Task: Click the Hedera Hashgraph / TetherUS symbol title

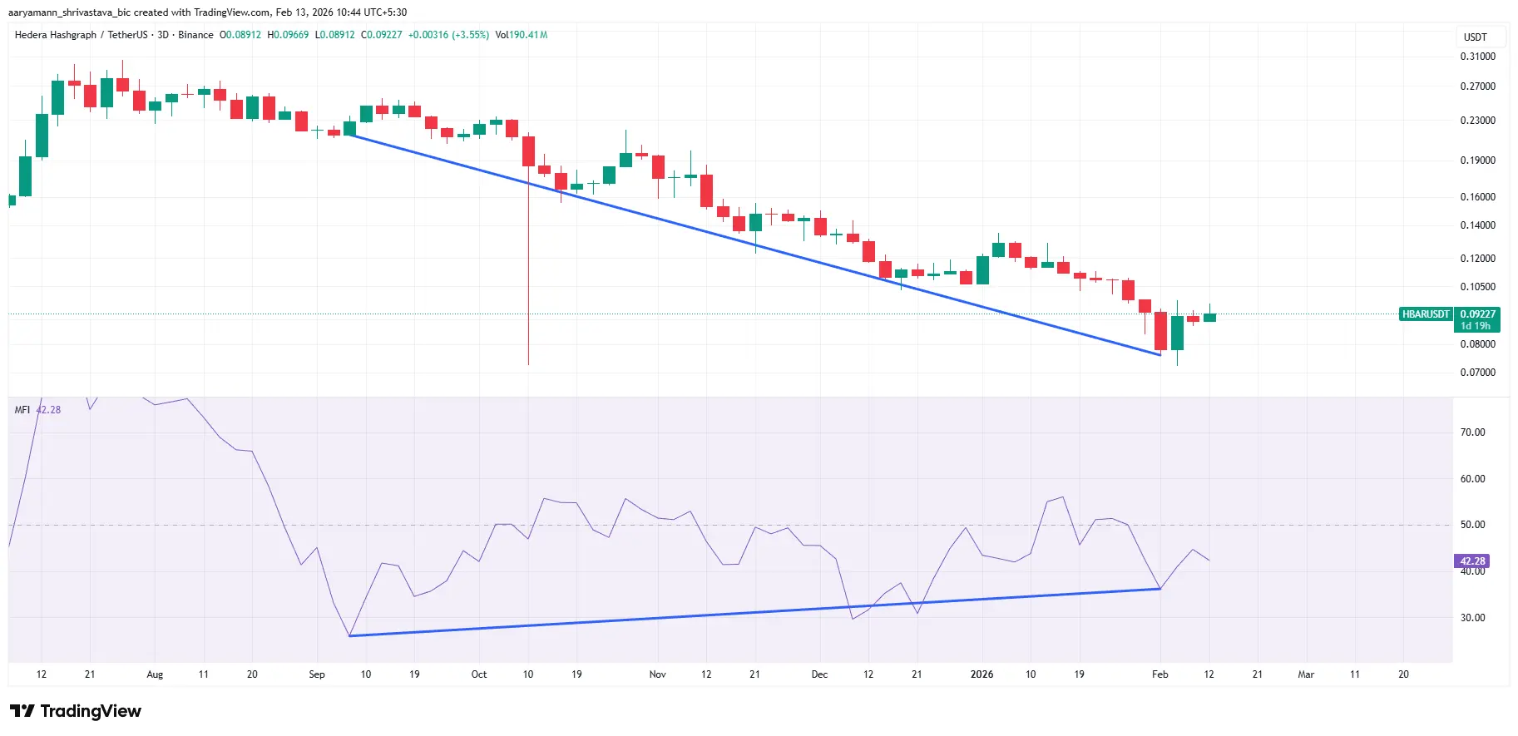Action: [x=81, y=35]
